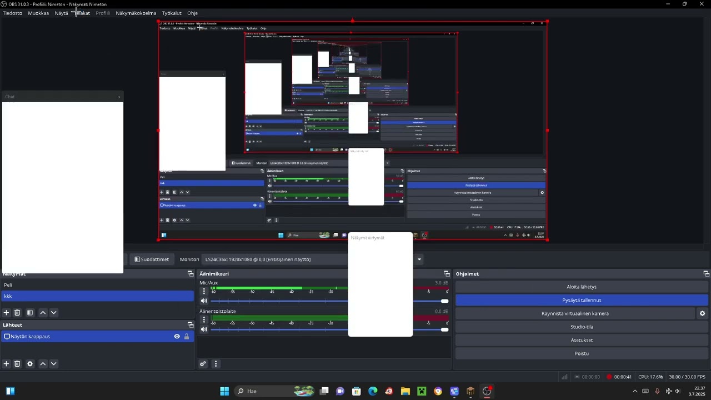Open Näytä menu
This screenshot has height=400, width=711.
tap(61, 13)
